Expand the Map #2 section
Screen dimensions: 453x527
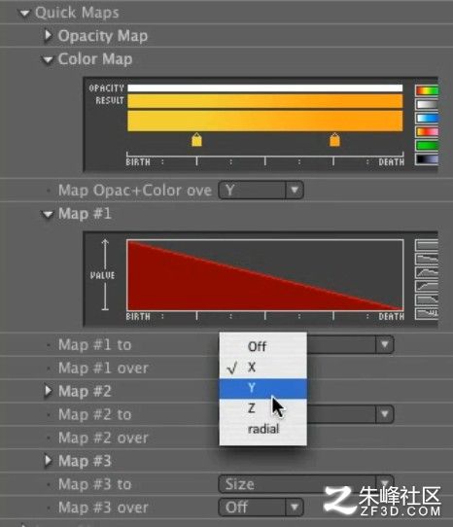[x=48, y=391]
